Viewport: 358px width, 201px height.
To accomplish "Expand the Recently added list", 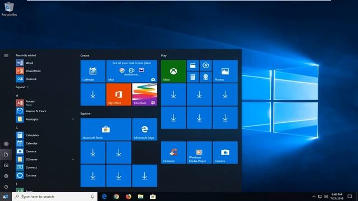I will point(22,87).
